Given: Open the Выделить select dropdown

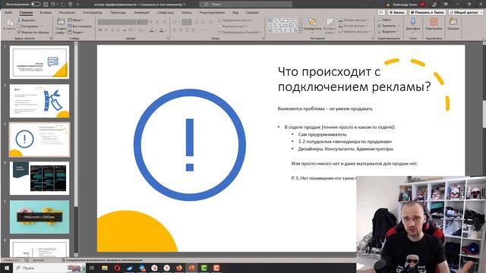Looking at the screenshot, I should click(388, 32).
